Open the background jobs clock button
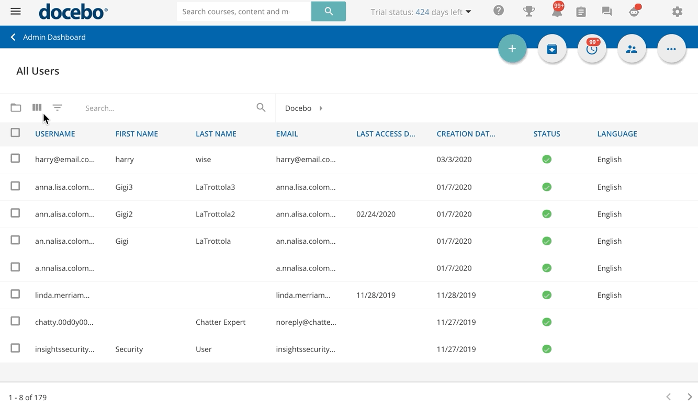The image size is (698, 408). (x=592, y=49)
